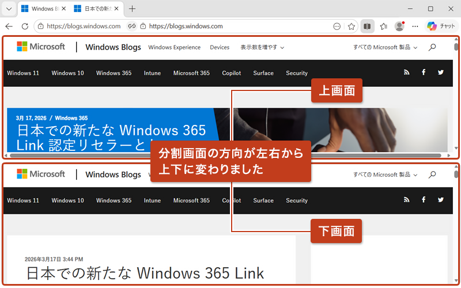The image size is (461, 288).
Task: Go back using the back arrow
Action: (x=9, y=26)
